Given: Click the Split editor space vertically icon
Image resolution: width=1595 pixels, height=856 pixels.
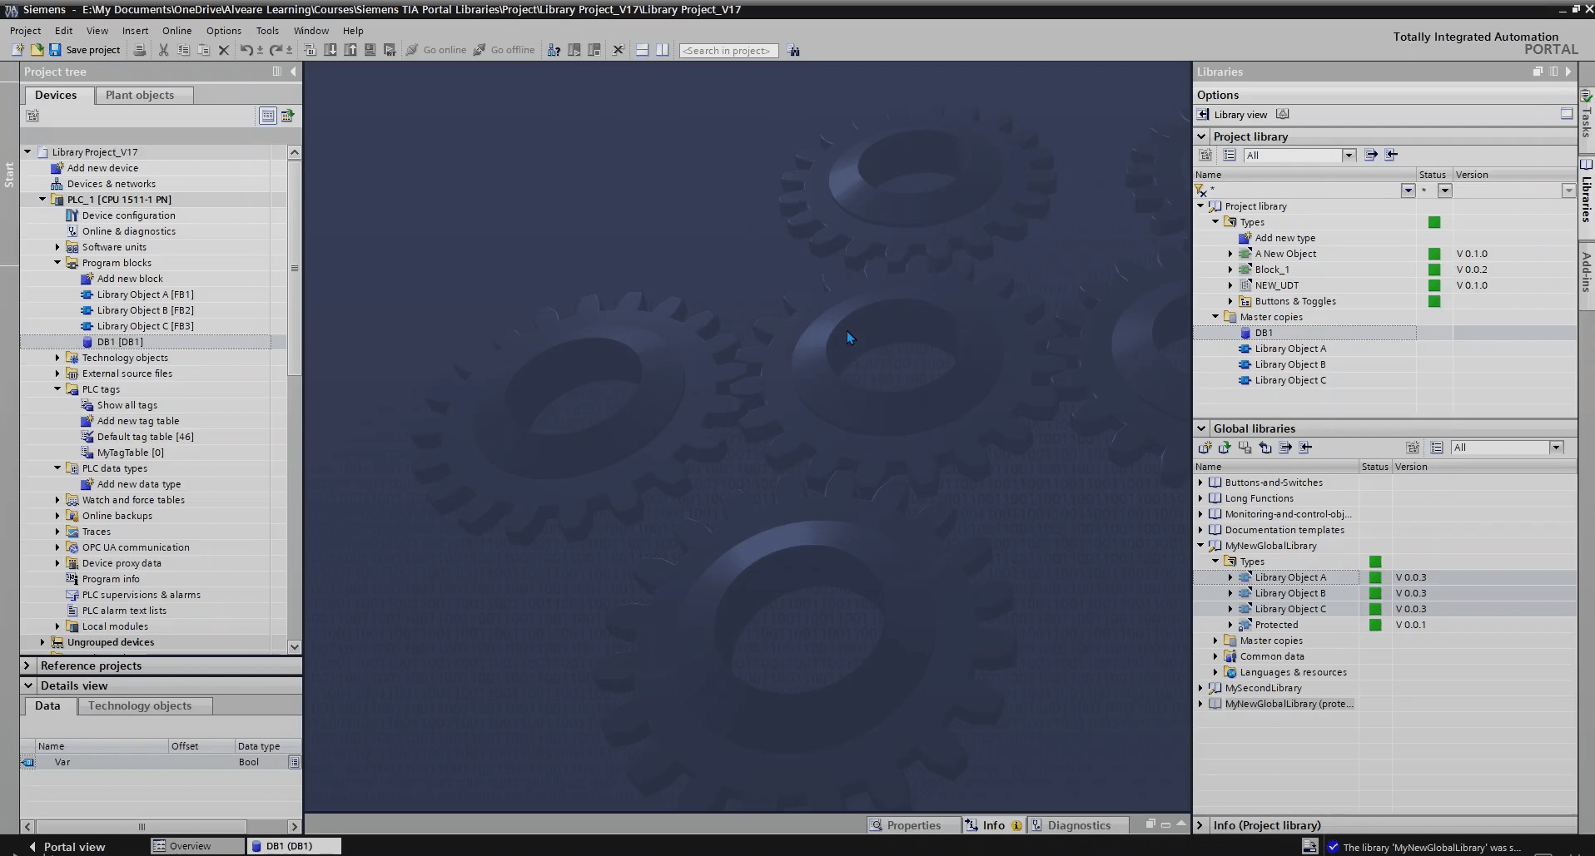Looking at the screenshot, I should point(662,50).
